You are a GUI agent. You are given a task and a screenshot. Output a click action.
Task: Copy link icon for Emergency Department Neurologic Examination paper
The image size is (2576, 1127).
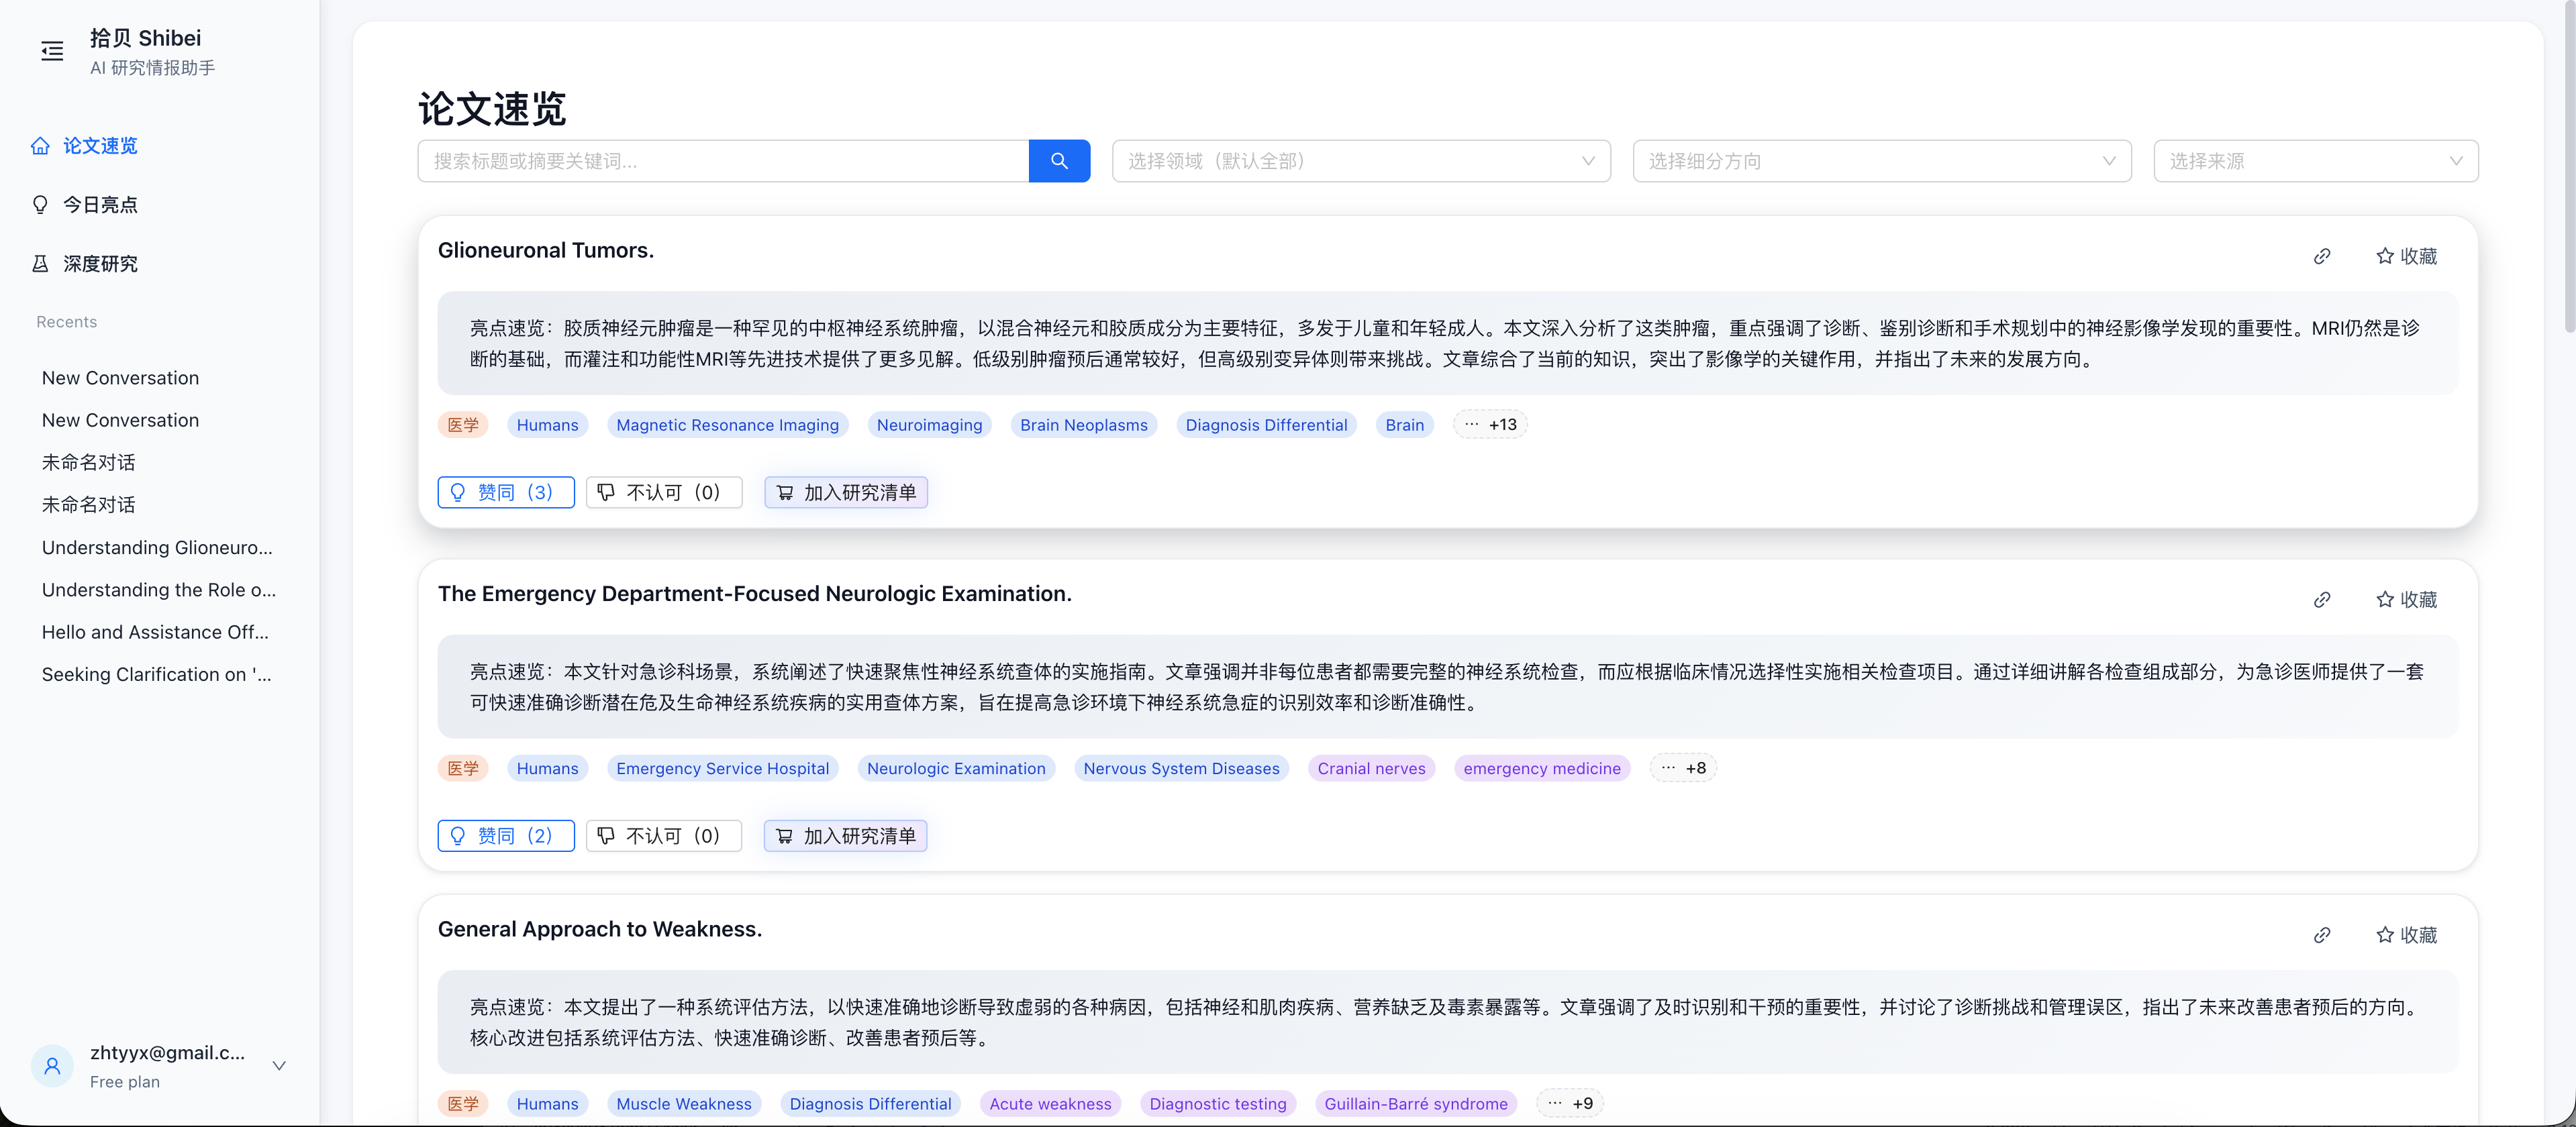[2322, 600]
